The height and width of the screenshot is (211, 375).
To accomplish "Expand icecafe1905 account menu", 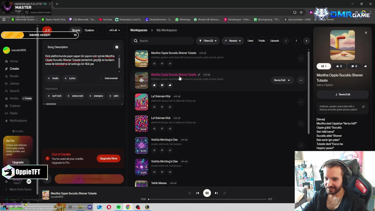I will [x=18, y=50].
